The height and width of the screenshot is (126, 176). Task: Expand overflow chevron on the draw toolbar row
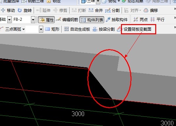(x=175, y=27)
